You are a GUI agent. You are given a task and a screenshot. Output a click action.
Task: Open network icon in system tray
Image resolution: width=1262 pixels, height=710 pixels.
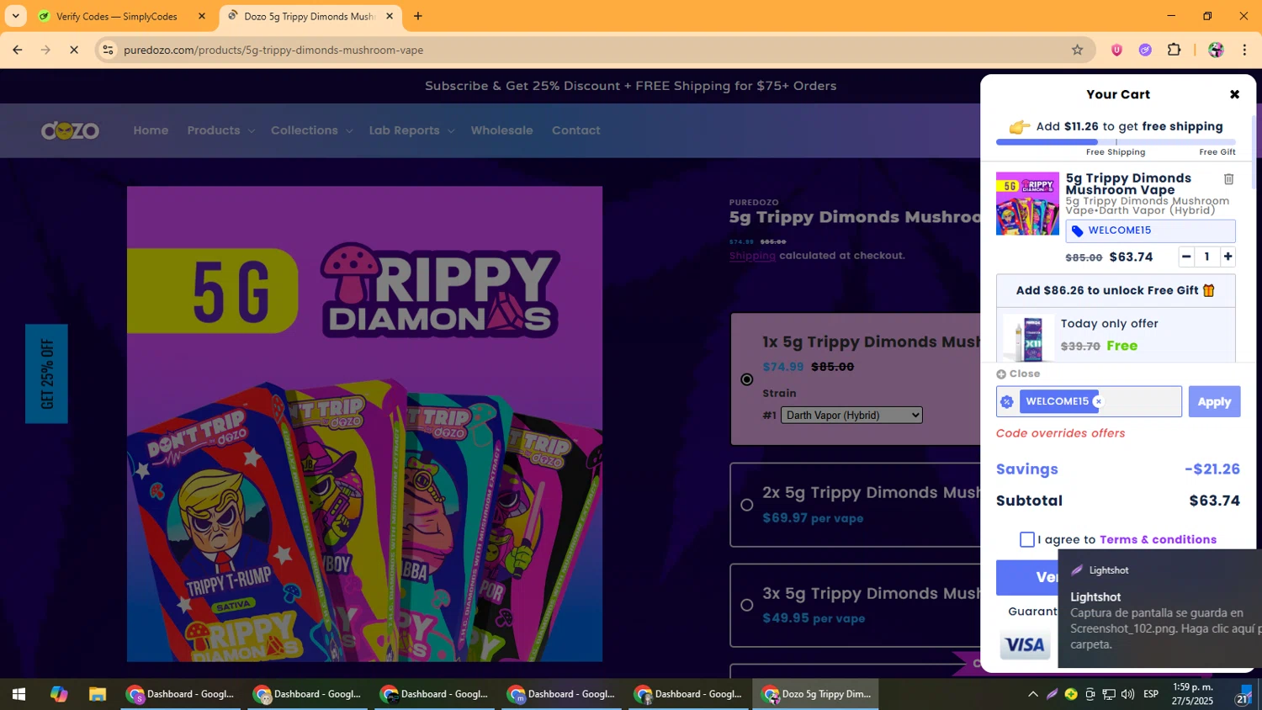1109,694
